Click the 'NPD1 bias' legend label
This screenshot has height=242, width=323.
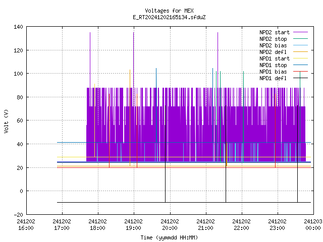(x=273, y=72)
